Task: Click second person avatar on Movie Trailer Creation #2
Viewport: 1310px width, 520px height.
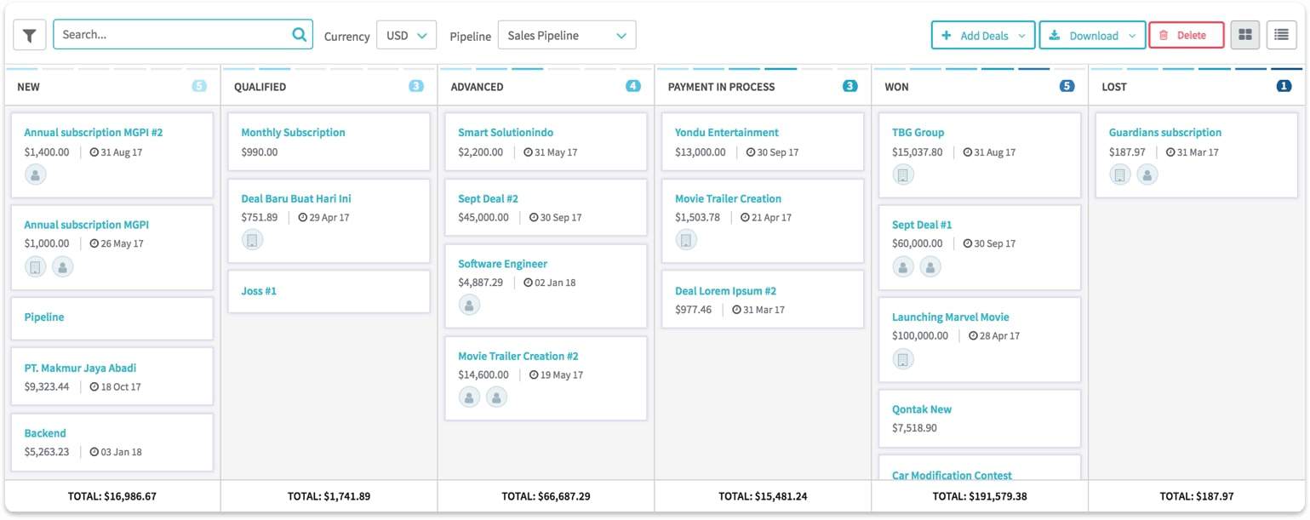Action: [x=496, y=397]
